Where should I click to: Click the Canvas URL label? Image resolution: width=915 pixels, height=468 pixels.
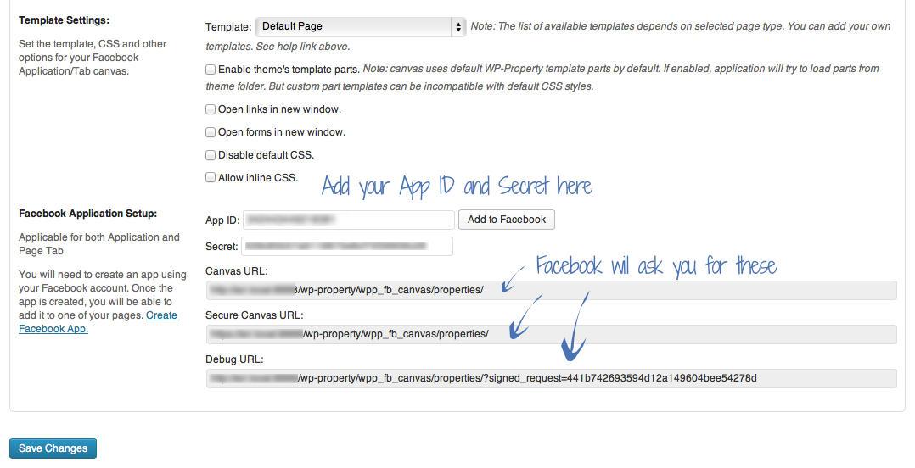point(236,271)
